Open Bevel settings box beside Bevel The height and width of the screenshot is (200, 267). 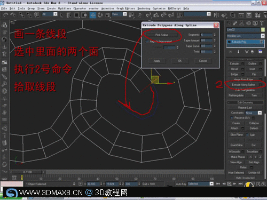242,69
